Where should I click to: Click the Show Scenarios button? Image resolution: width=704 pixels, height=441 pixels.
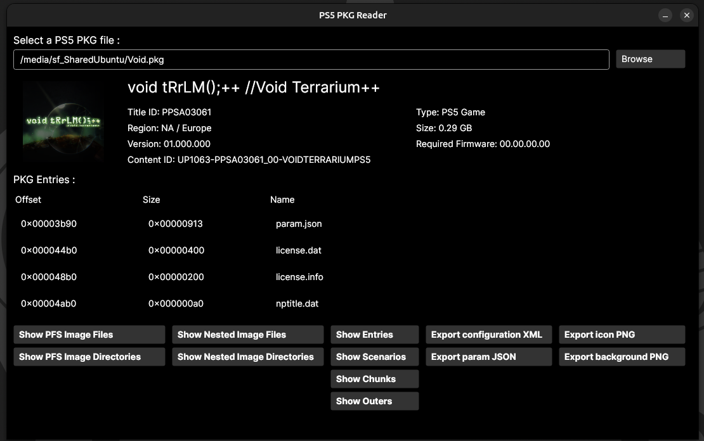coord(374,357)
